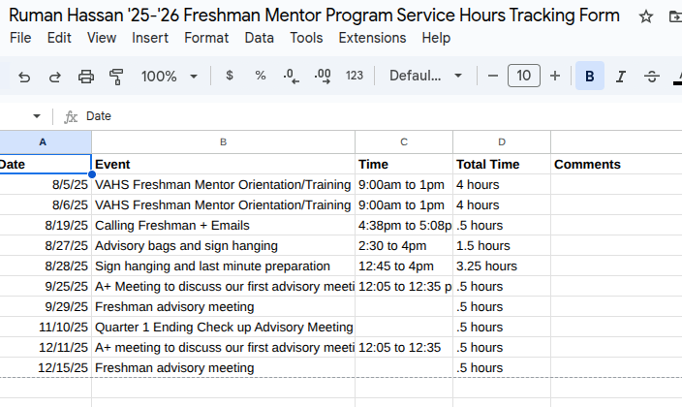The height and width of the screenshot is (407, 682).
Task: Click the font size input field
Action: [524, 77]
